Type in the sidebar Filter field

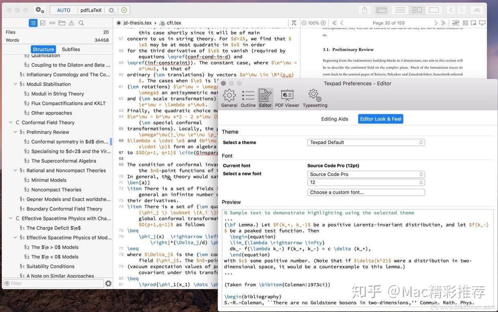point(52,283)
